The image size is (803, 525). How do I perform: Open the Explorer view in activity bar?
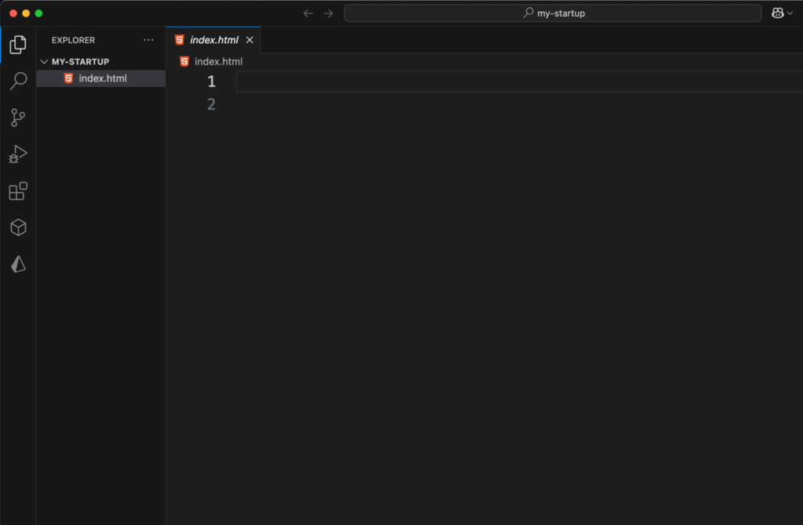pyautogui.click(x=18, y=45)
